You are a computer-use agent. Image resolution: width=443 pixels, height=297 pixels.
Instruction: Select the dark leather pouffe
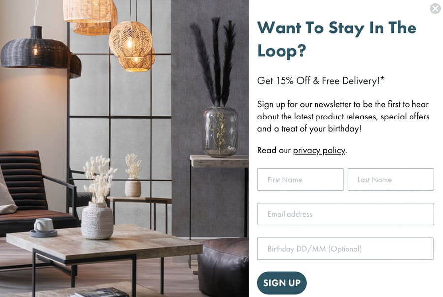223,267
